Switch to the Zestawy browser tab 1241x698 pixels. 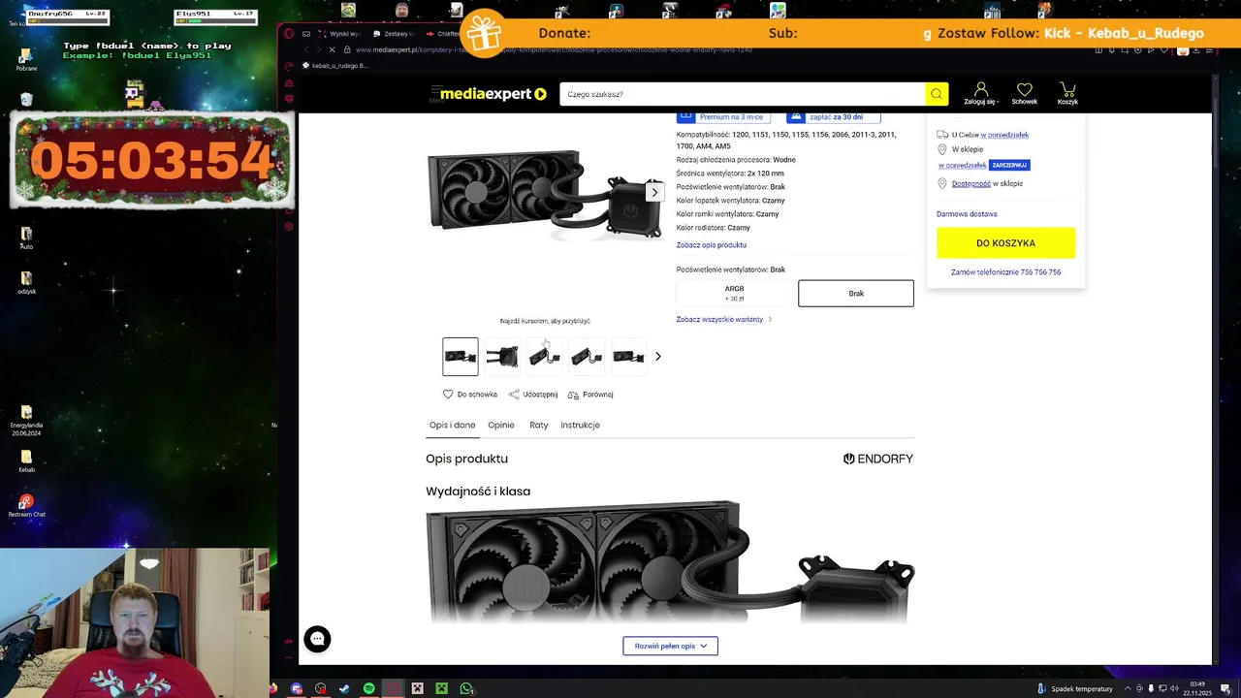tap(393, 33)
